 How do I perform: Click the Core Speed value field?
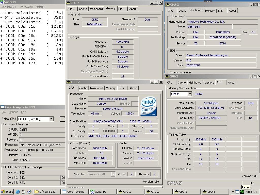coord(100,148)
